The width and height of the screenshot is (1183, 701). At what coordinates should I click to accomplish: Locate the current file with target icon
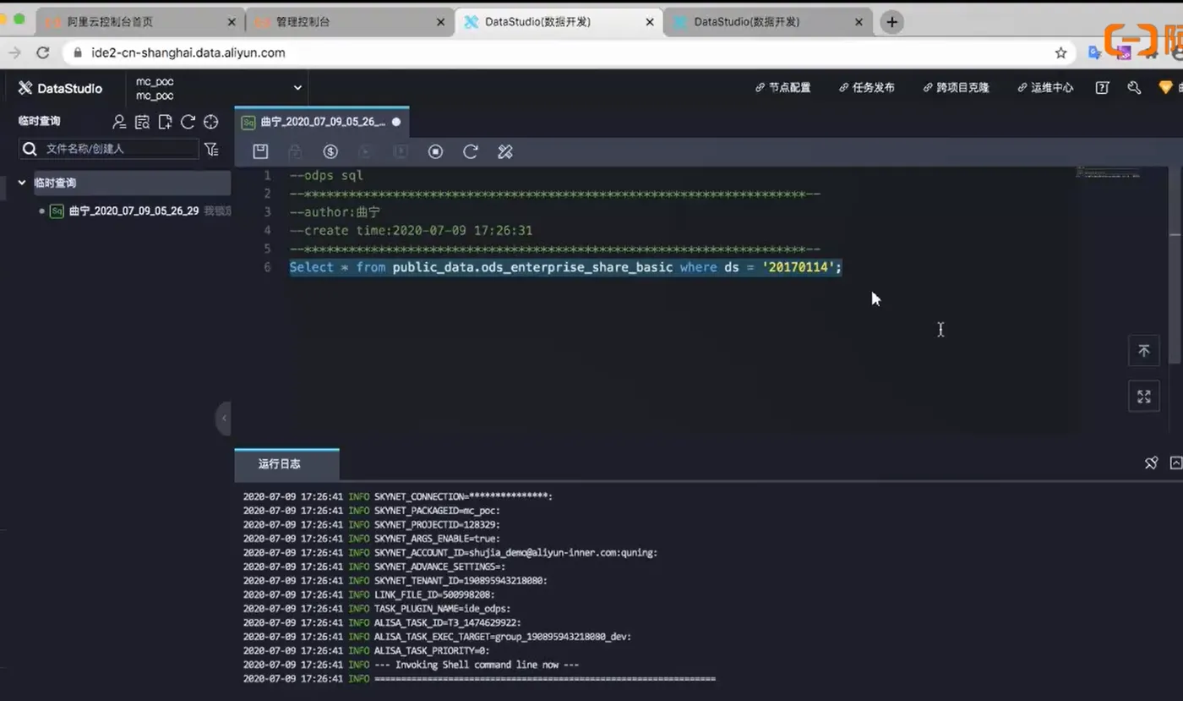210,122
